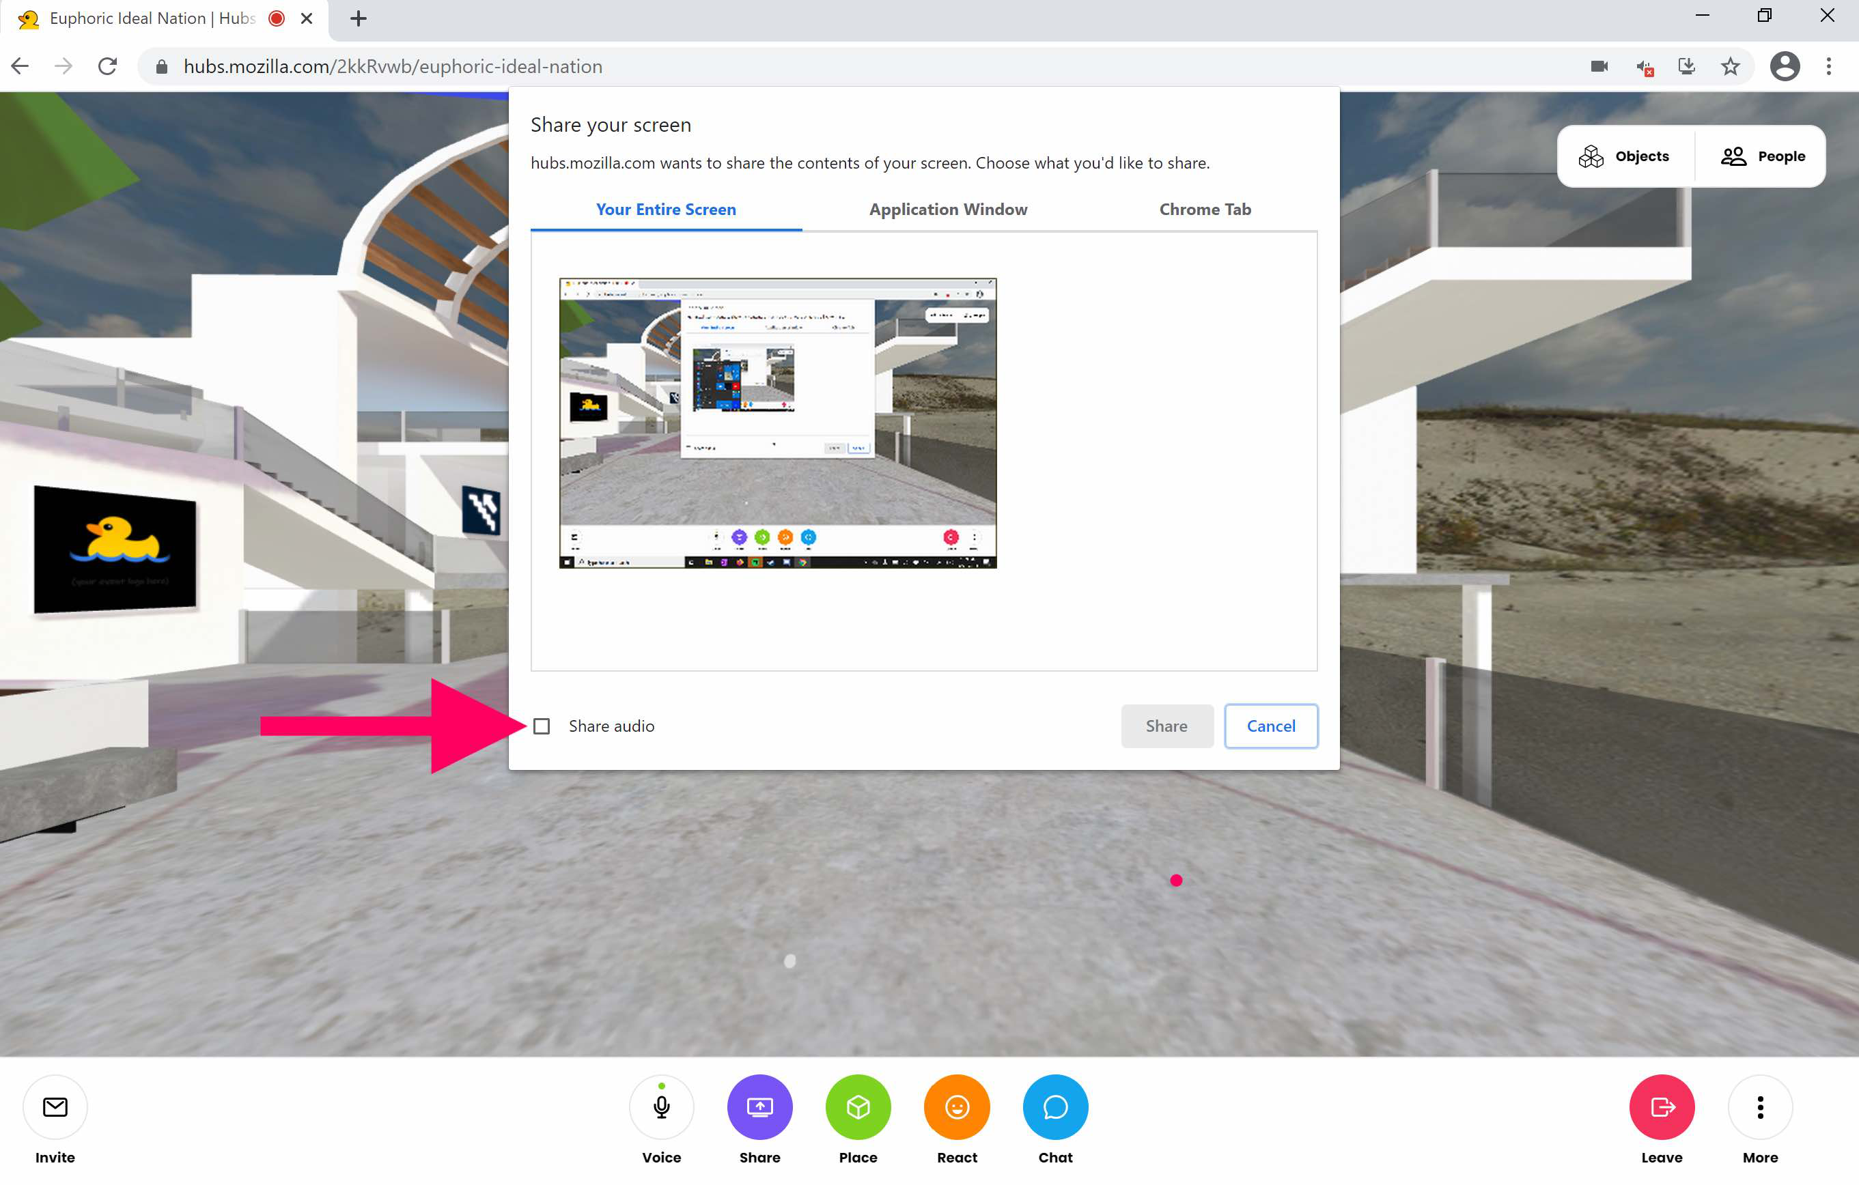Open the Objects list panel

coord(1625,156)
